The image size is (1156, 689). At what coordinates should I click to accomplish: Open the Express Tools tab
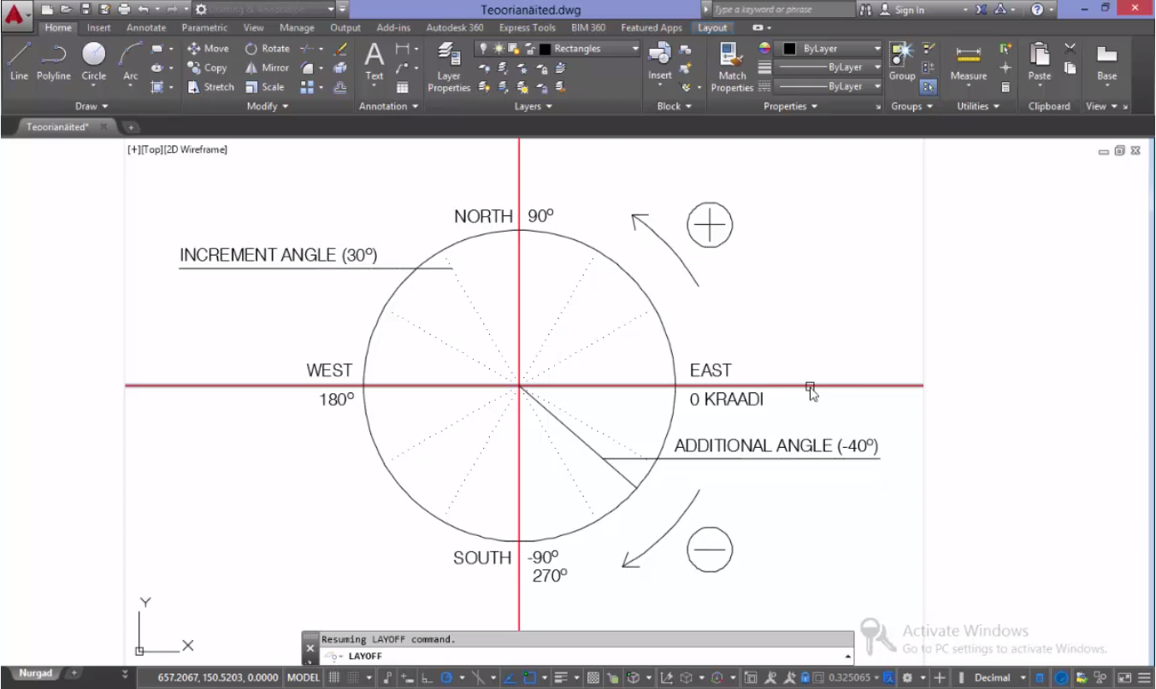click(527, 27)
